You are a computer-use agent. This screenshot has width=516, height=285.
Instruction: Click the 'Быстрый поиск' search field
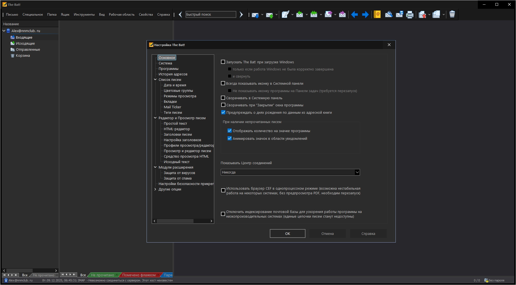pyautogui.click(x=211, y=15)
